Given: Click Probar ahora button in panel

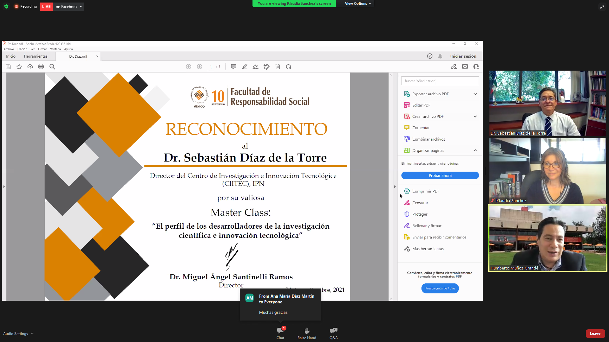Looking at the screenshot, I should [440, 175].
